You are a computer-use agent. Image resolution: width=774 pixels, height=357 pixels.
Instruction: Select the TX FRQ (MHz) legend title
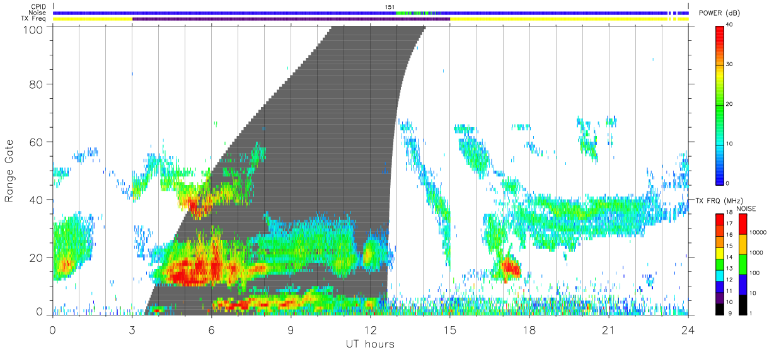coord(719,200)
